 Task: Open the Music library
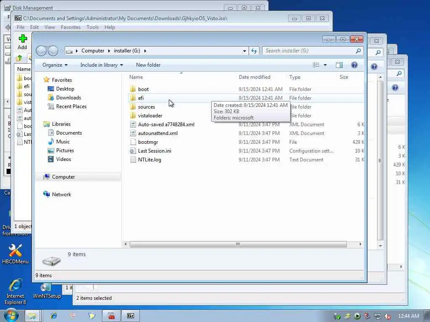[x=63, y=142]
